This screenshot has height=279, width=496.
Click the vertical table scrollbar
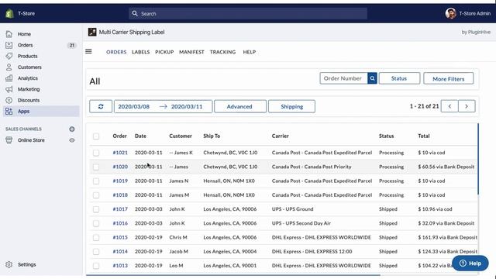tap(478, 159)
